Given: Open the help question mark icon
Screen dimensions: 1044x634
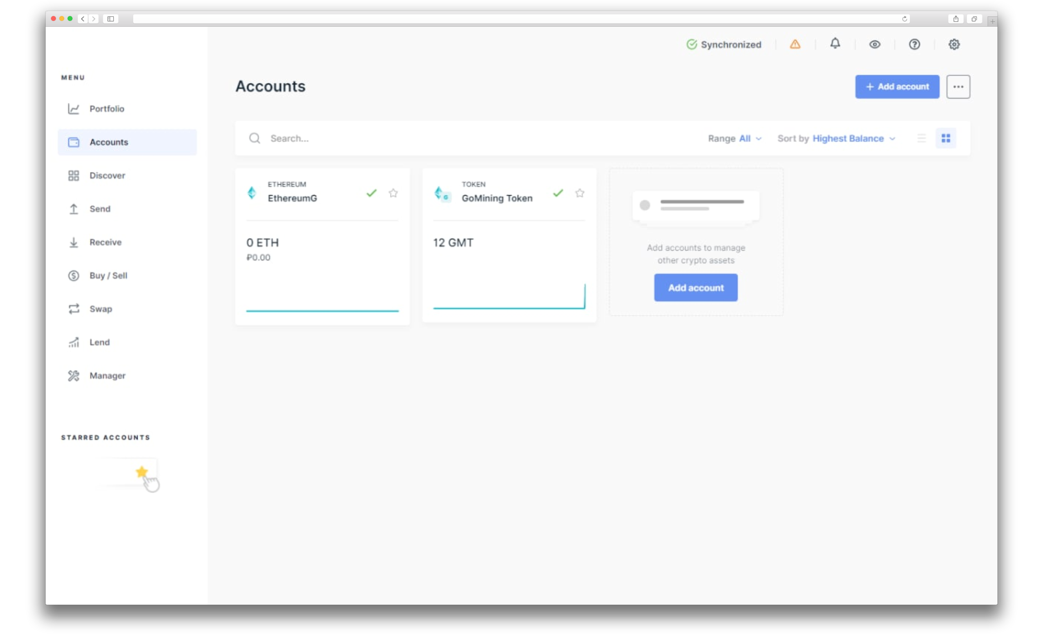Looking at the screenshot, I should [x=914, y=44].
